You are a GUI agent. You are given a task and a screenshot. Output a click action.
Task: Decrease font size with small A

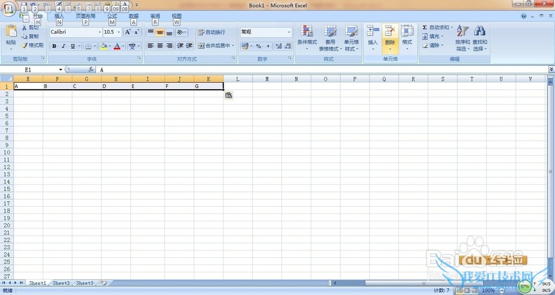click(x=137, y=32)
